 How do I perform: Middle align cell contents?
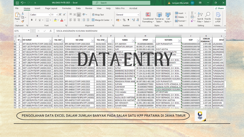[x=75, y=14]
